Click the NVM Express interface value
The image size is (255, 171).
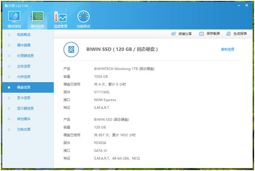(x=105, y=100)
